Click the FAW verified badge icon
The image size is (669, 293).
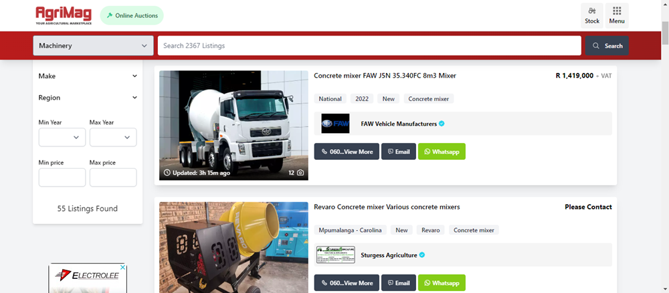442,124
